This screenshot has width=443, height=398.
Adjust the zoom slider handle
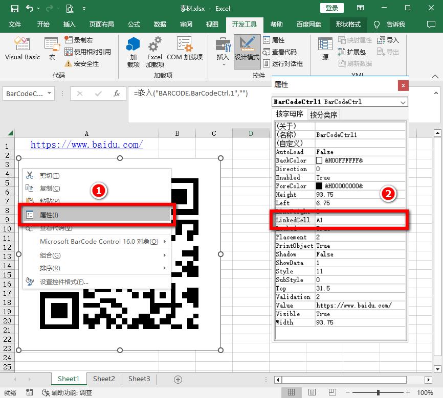378,392
